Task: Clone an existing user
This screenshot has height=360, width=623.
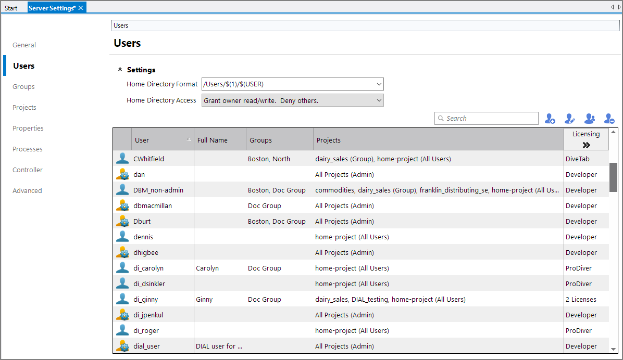Action: [x=590, y=118]
